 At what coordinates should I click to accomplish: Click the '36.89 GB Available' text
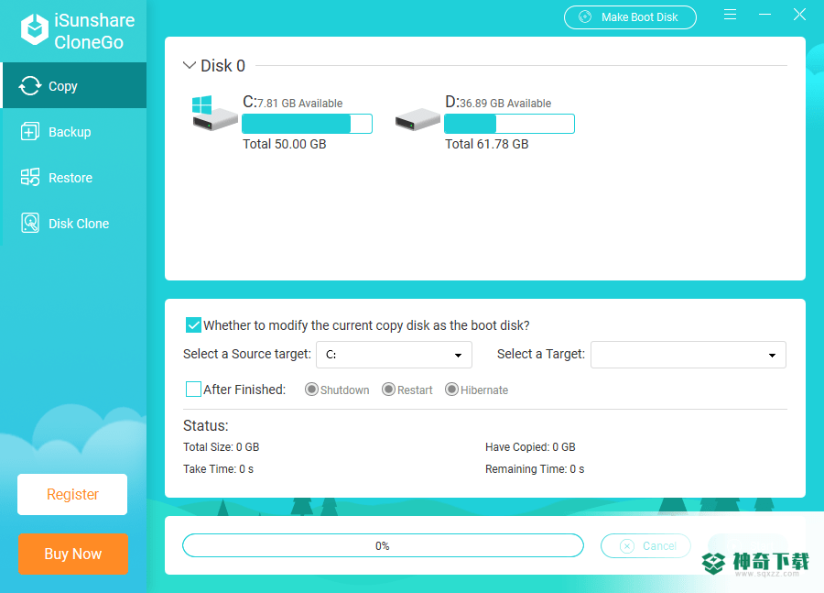505,104
